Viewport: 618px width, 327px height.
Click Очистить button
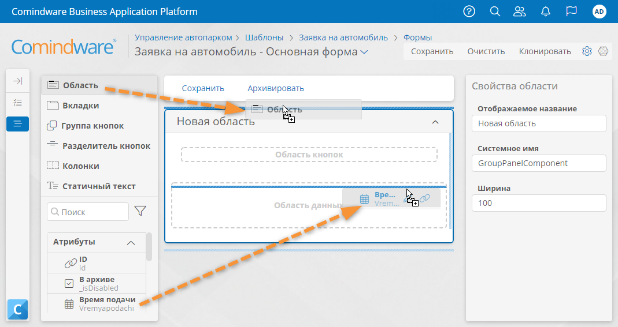486,51
